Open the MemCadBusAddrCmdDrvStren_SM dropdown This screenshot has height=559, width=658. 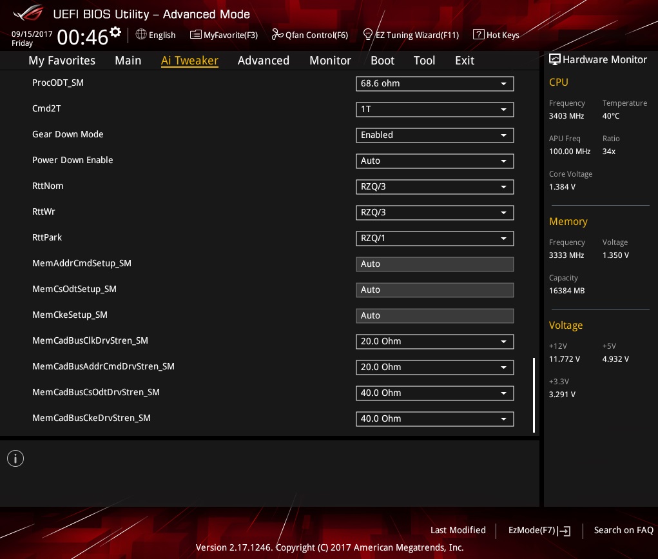pyautogui.click(x=434, y=368)
